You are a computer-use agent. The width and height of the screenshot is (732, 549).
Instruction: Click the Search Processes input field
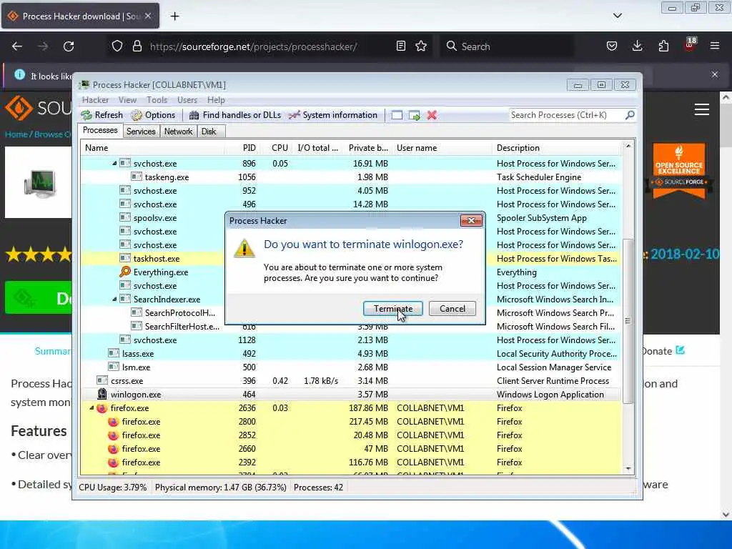tap(567, 115)
